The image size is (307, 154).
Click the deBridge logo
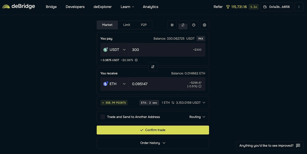point(19,6)
